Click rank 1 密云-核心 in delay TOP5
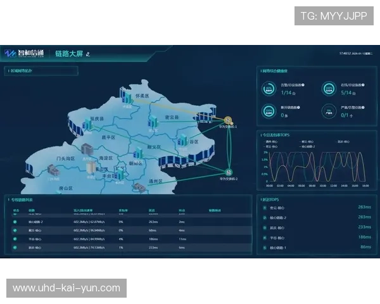This screenshot has width=380, height=304. pos(277,208)
